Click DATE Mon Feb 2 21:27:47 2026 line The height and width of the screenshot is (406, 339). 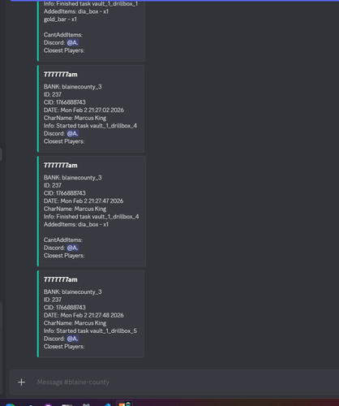[x=84, y=201]
